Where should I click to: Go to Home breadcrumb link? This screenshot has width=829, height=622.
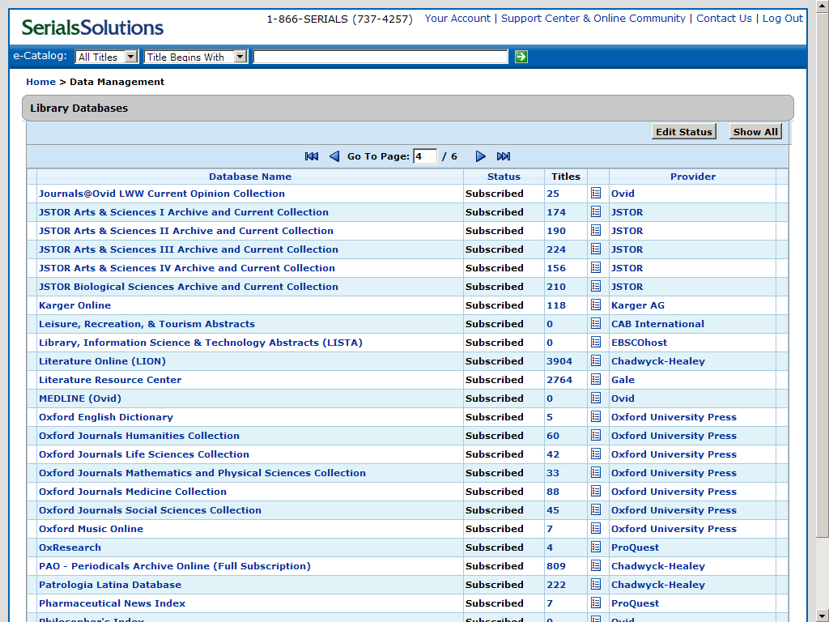click(x=40, y=82)
